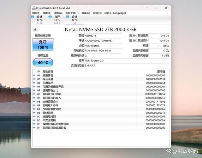Click the 40 °C temperature button
The width and height of the screenshot is (202, 158).
tap(43, 62)
